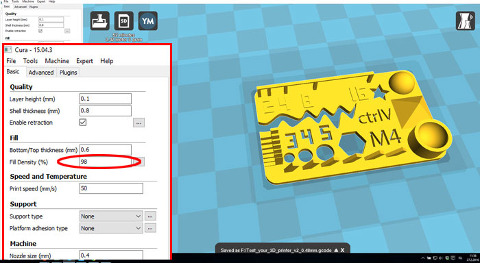Show hidden tray icons with the chevron
Screen dimensions: 480x263
(423, 258)
